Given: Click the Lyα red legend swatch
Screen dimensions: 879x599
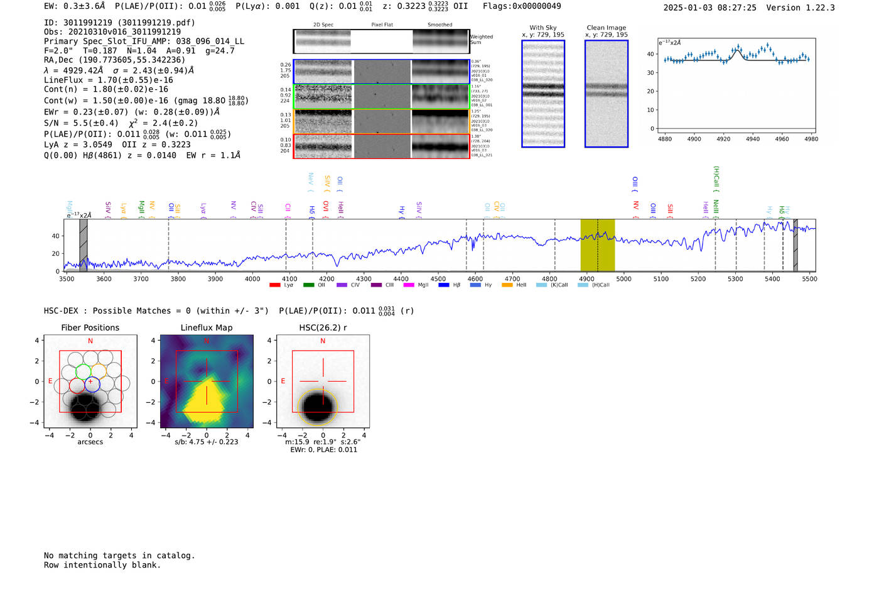Looking at the screenshot, I should [x=274, y=285].
